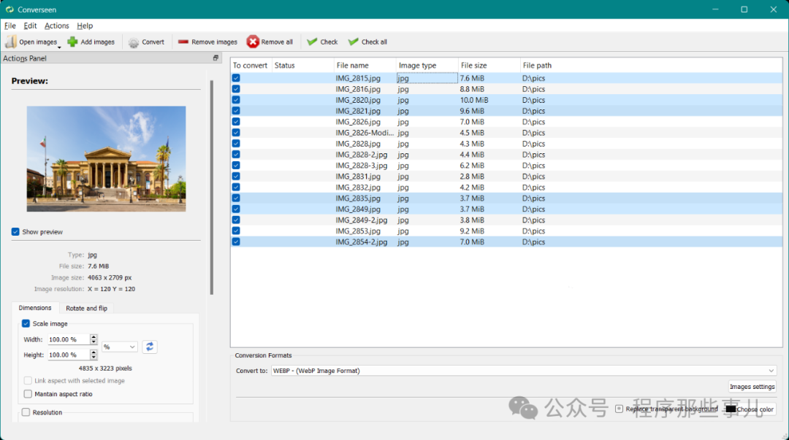Select the IMG_2832.jpg file row
This screenshot has width=789, height=440.
point(506,187)
